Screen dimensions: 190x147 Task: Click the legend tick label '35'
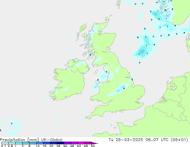pos(72,146)
